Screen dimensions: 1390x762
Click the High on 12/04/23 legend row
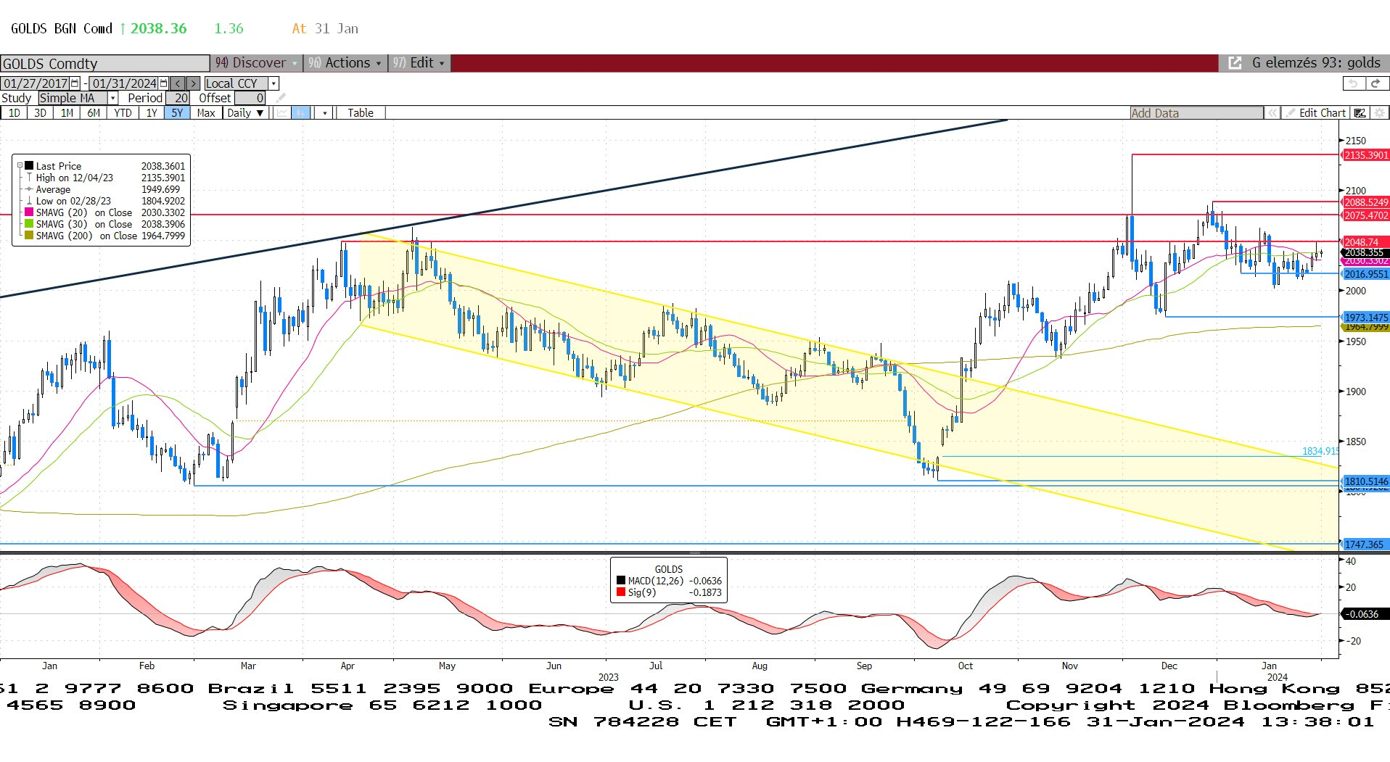[x=105, y=177]
